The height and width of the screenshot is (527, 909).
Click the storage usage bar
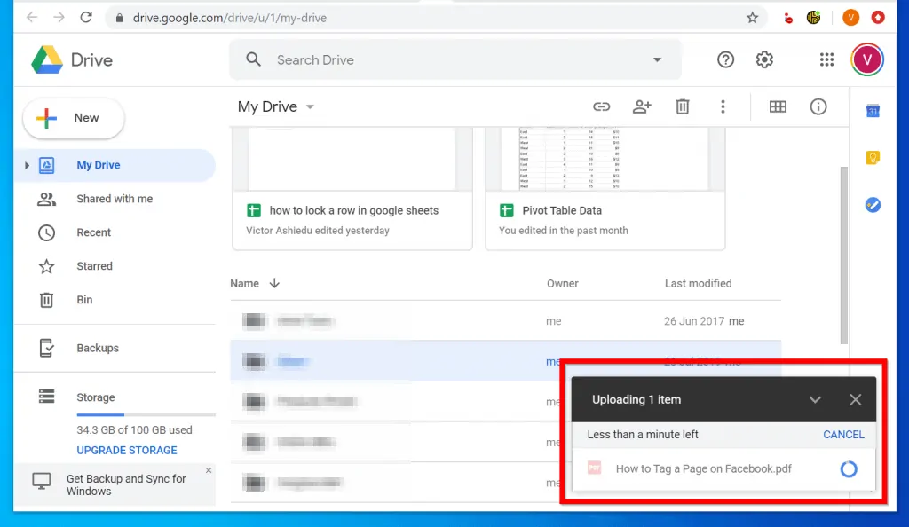point(146,414)
